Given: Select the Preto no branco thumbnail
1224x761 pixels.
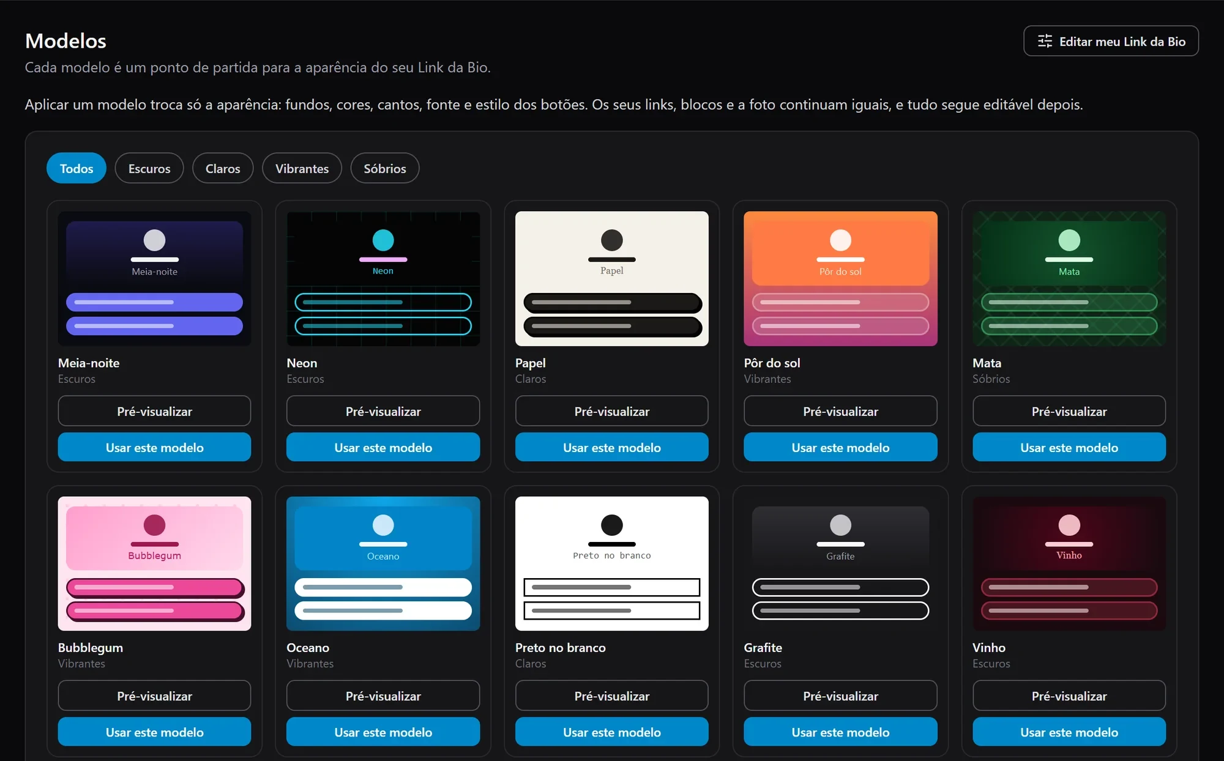Looking at the screenshot, I should click(x=612, y=563).
